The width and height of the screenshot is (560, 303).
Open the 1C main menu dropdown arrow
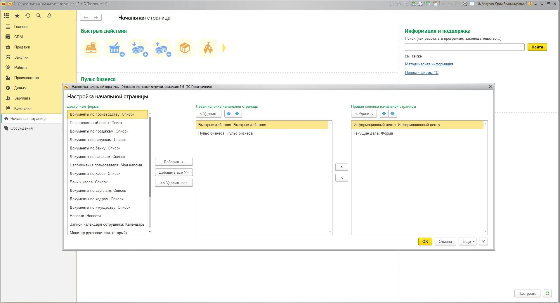[x=10, y=4]
